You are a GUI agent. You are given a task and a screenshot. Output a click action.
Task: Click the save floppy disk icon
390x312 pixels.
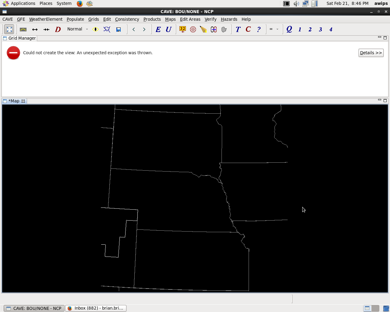click(119, 30)
